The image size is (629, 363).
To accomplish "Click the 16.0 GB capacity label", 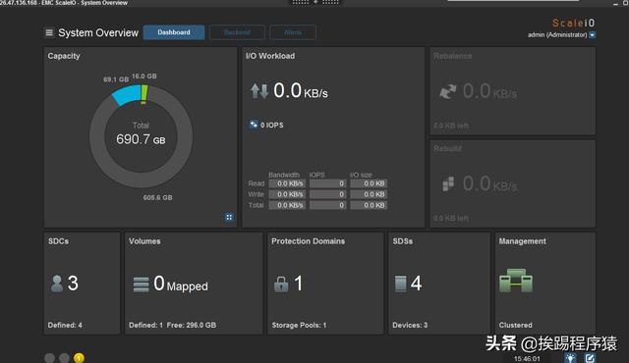I will point(144,77).
